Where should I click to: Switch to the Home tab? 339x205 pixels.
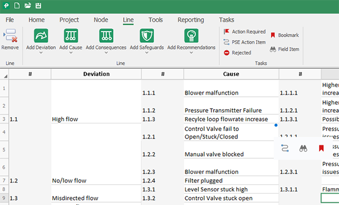pyautogui.click(x=37, y=20)
